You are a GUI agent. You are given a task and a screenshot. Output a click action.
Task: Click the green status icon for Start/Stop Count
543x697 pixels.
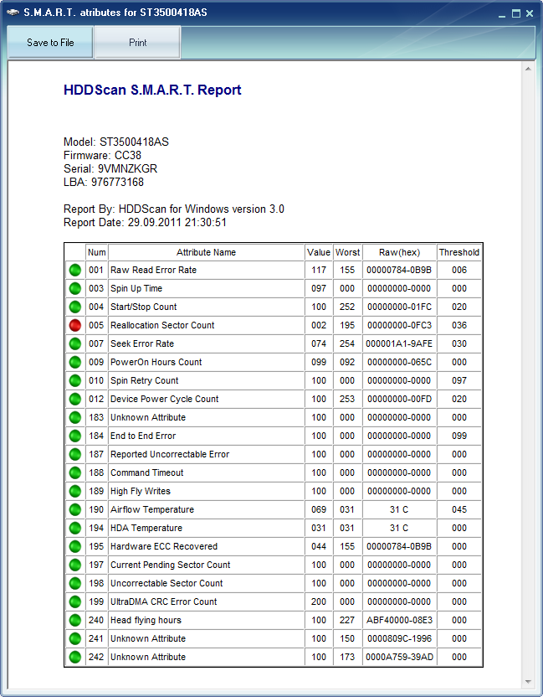[75, 307]
